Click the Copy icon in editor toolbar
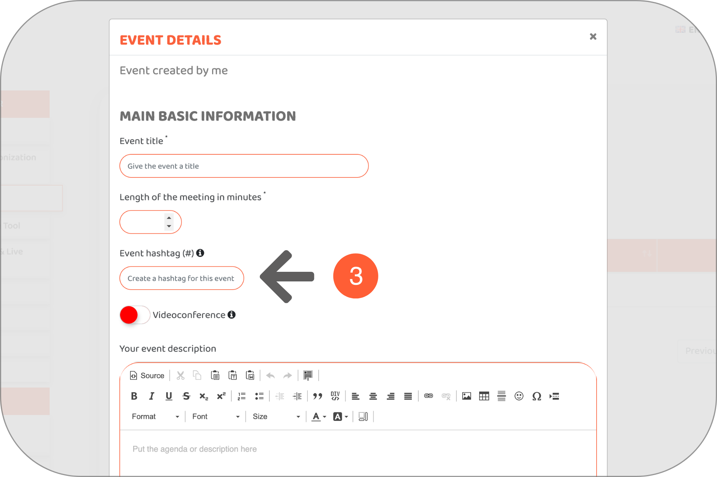Screen dimensions: 717x477 coord(197,375)
